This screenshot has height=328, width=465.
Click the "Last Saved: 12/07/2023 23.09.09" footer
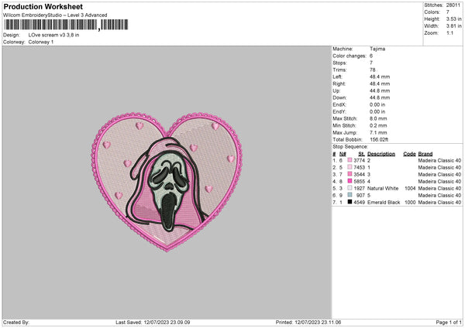153,322
